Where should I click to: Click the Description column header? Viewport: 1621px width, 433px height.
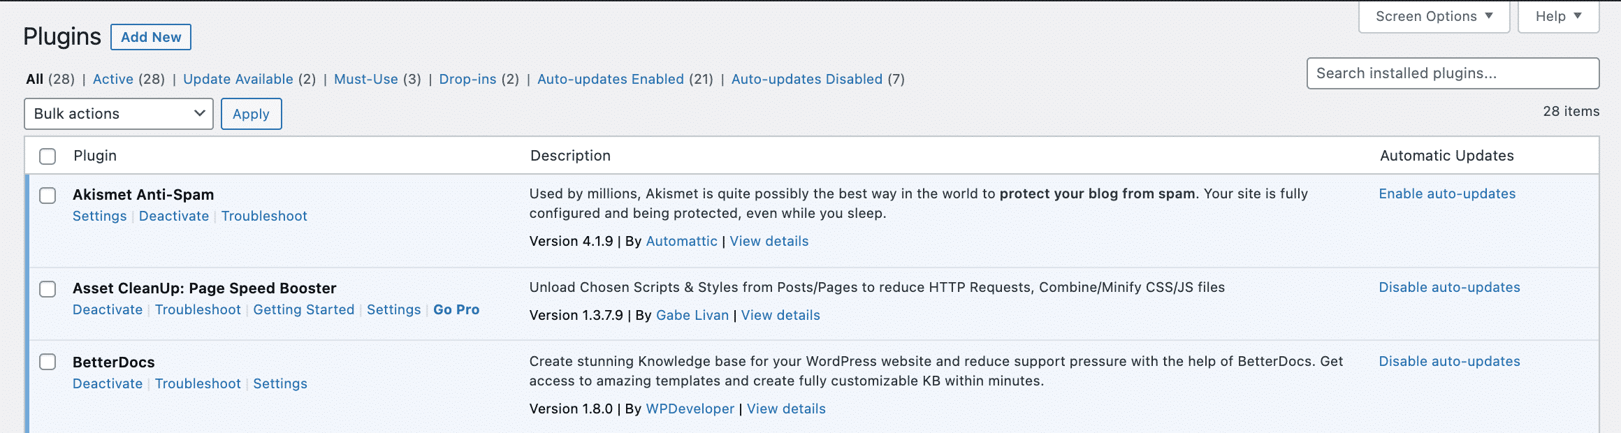[570, 156]
